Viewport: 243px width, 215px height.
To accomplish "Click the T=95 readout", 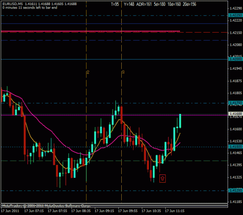I will [115, 4].
